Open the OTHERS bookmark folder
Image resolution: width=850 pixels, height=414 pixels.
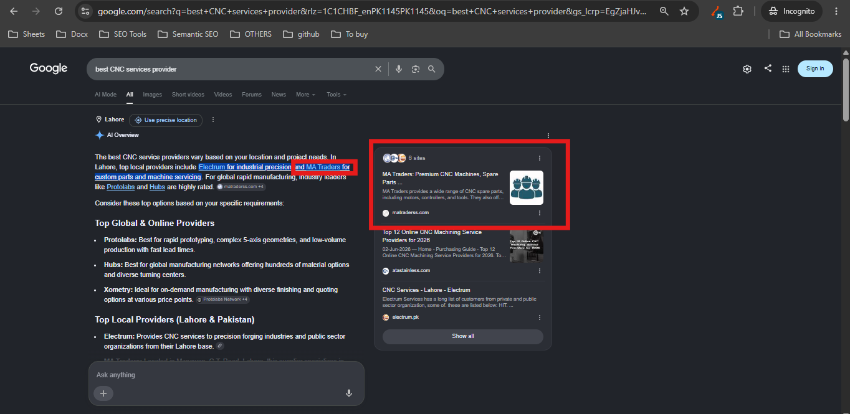tap(251, 34)
